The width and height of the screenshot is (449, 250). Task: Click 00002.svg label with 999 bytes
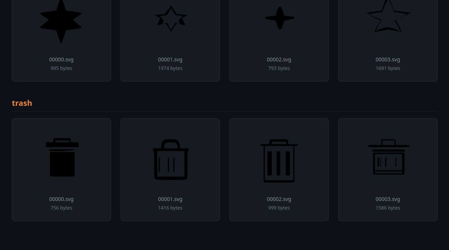tap(279, 199)
